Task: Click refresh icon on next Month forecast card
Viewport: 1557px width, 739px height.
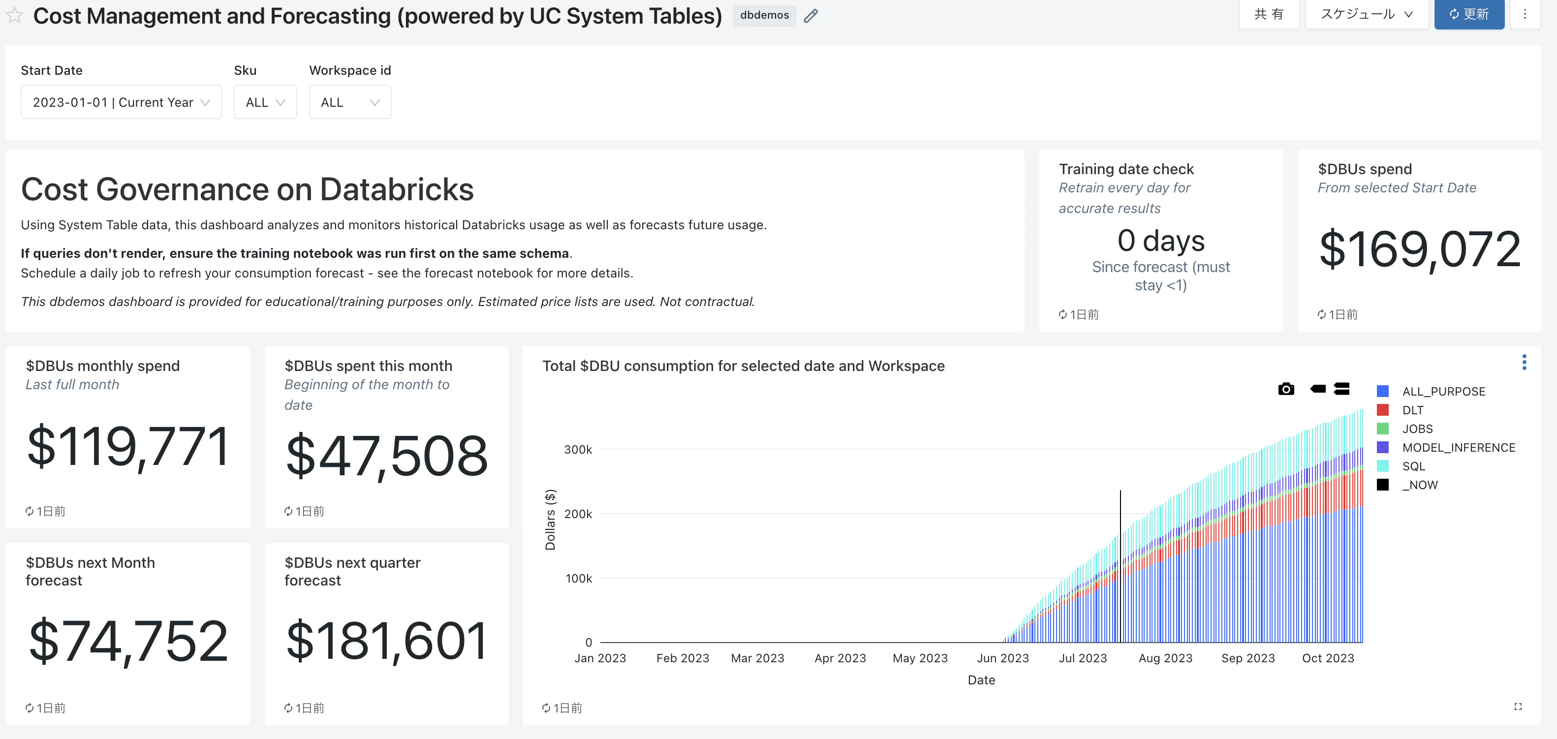Action: click(29, 708)
